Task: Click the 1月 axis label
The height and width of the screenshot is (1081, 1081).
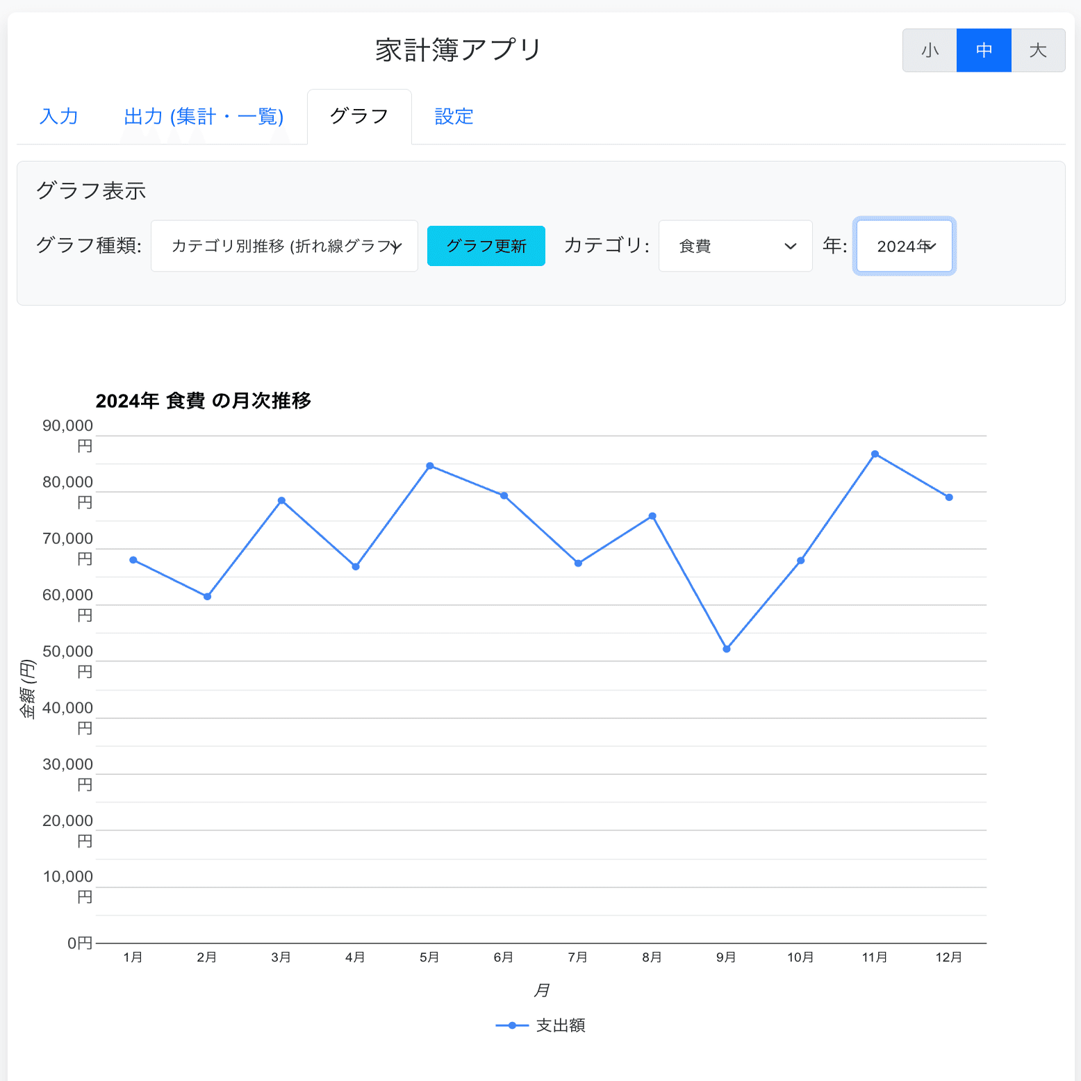Action: pos(133,957)
